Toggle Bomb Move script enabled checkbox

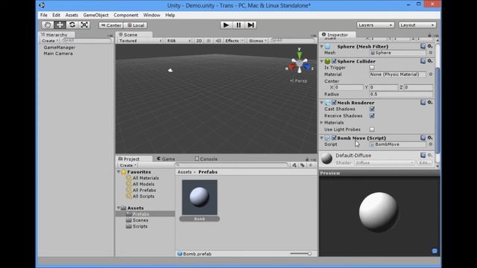coord(334,138)
